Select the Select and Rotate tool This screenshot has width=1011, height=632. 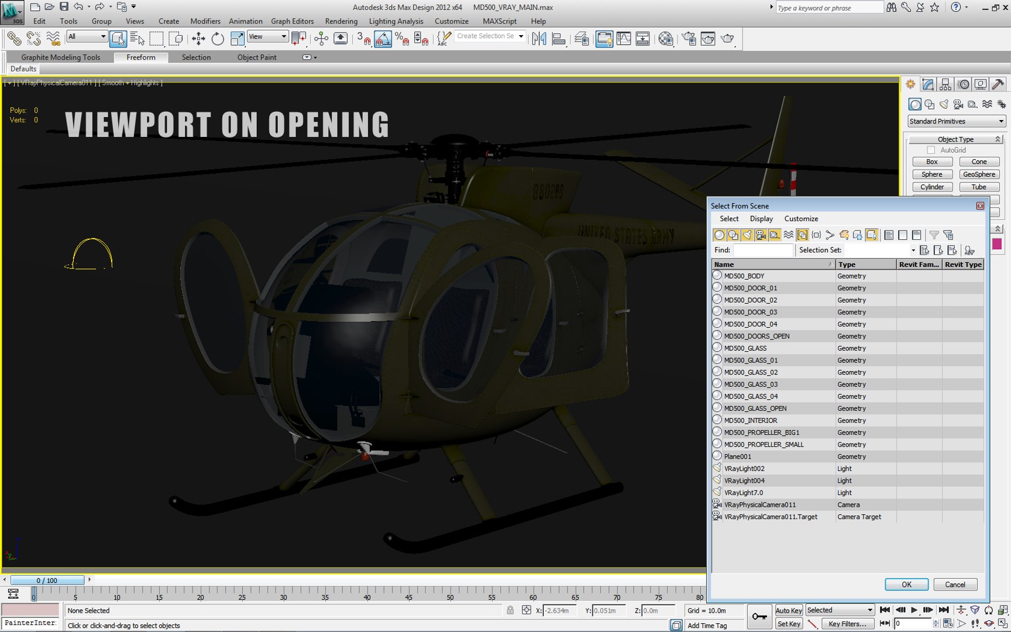pyautogui.click(x=218, y=39)
